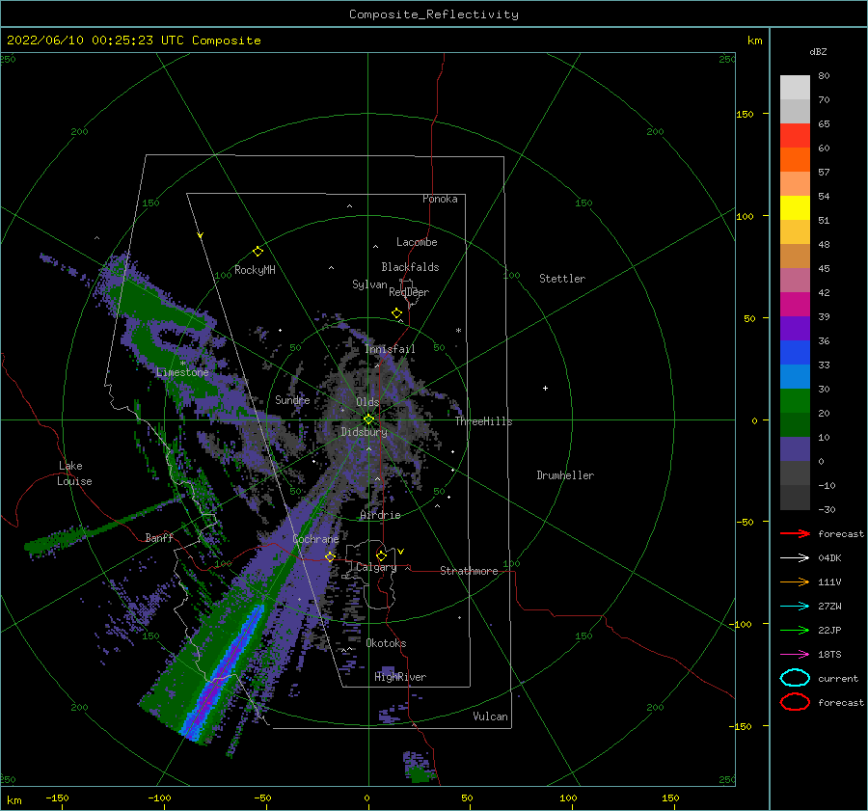Select the magenta swatch between 42 and 39

[795, 304]
